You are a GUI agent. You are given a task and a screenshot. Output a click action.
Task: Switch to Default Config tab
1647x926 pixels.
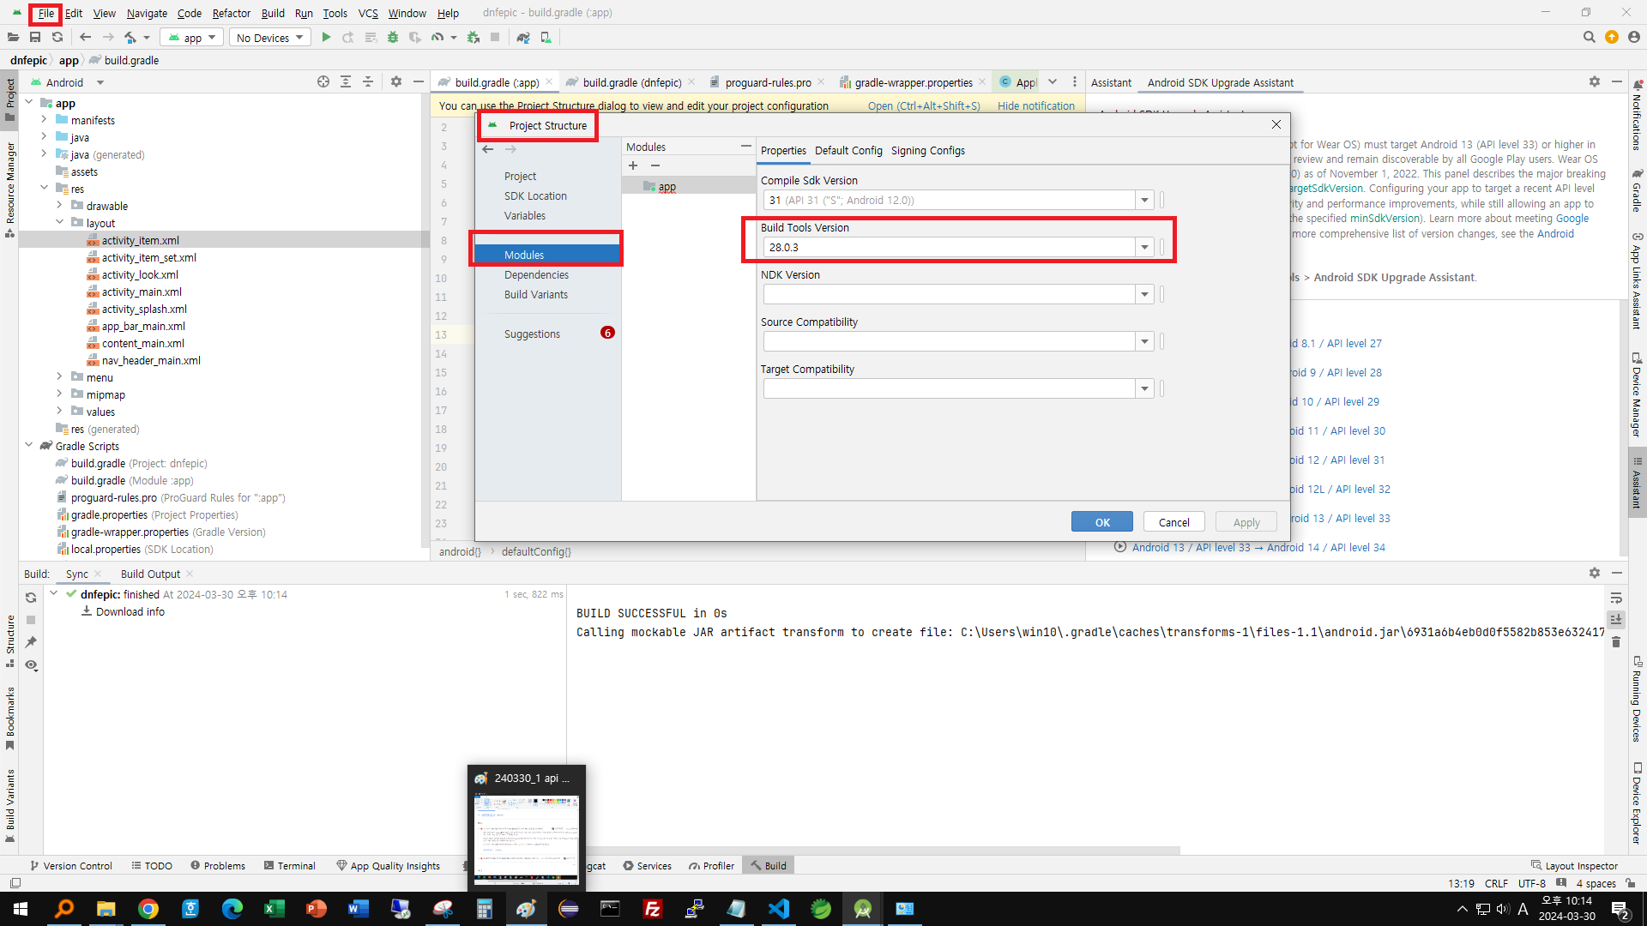[848, 151]
